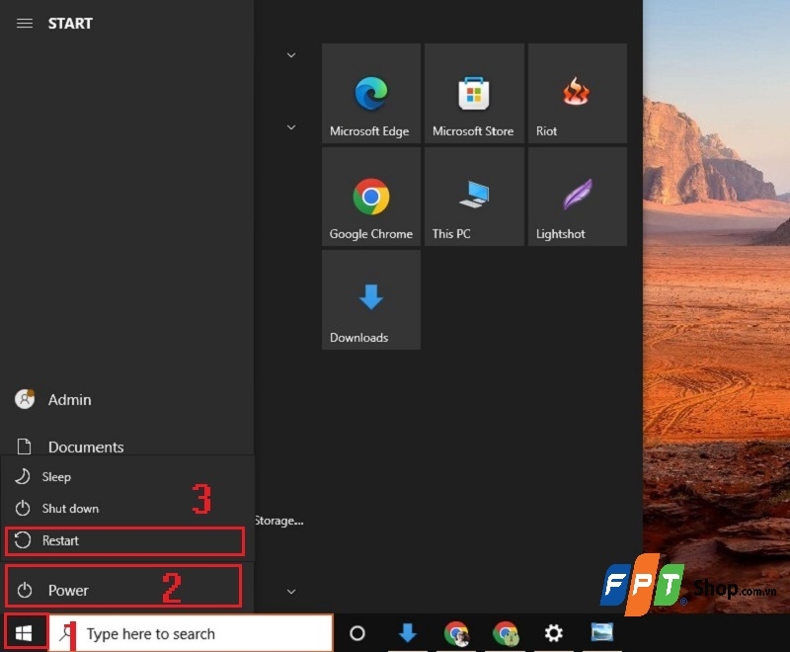The width and height of the screenshot is (790, 652).
Task: Expand the Start menu hamburger panel
Action: click(x=25, y=23)
